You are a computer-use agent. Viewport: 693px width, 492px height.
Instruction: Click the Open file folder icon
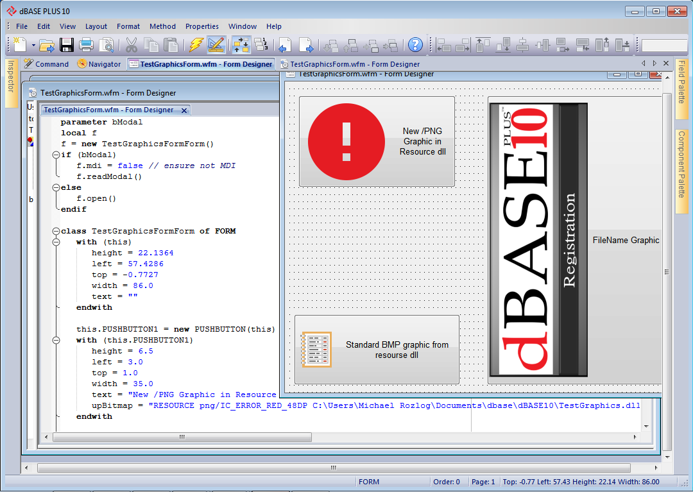click(x=46, y=45)
